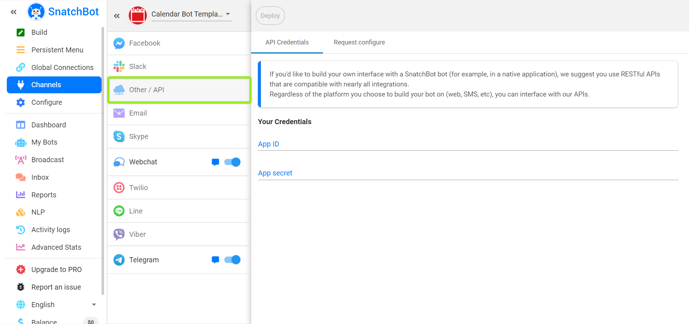689x324 pixels.
Task: Click the Broadcast antenna icon
Action: [21, 160]
